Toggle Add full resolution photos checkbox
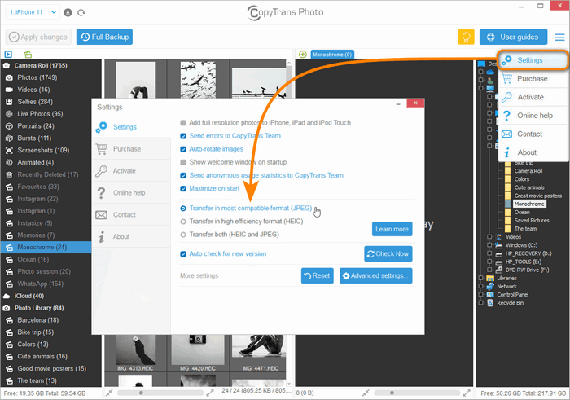 pos(183,123)
